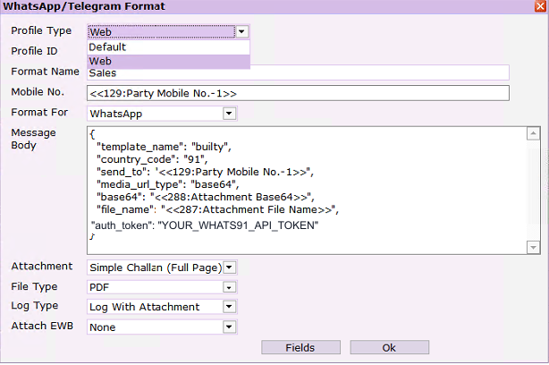Screen dimensions: 549x365
Task: Open the Attach EWB dropdown
Action: [x=229, y=327]
